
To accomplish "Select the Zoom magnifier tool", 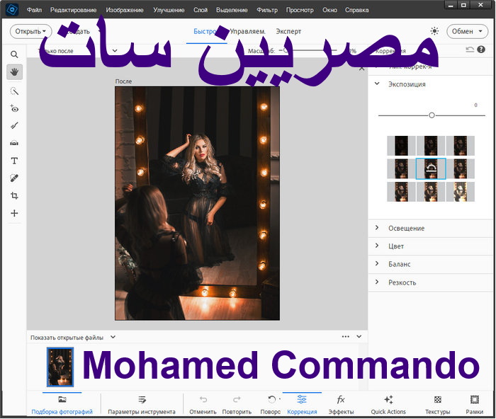I will [x=14, y=54].
